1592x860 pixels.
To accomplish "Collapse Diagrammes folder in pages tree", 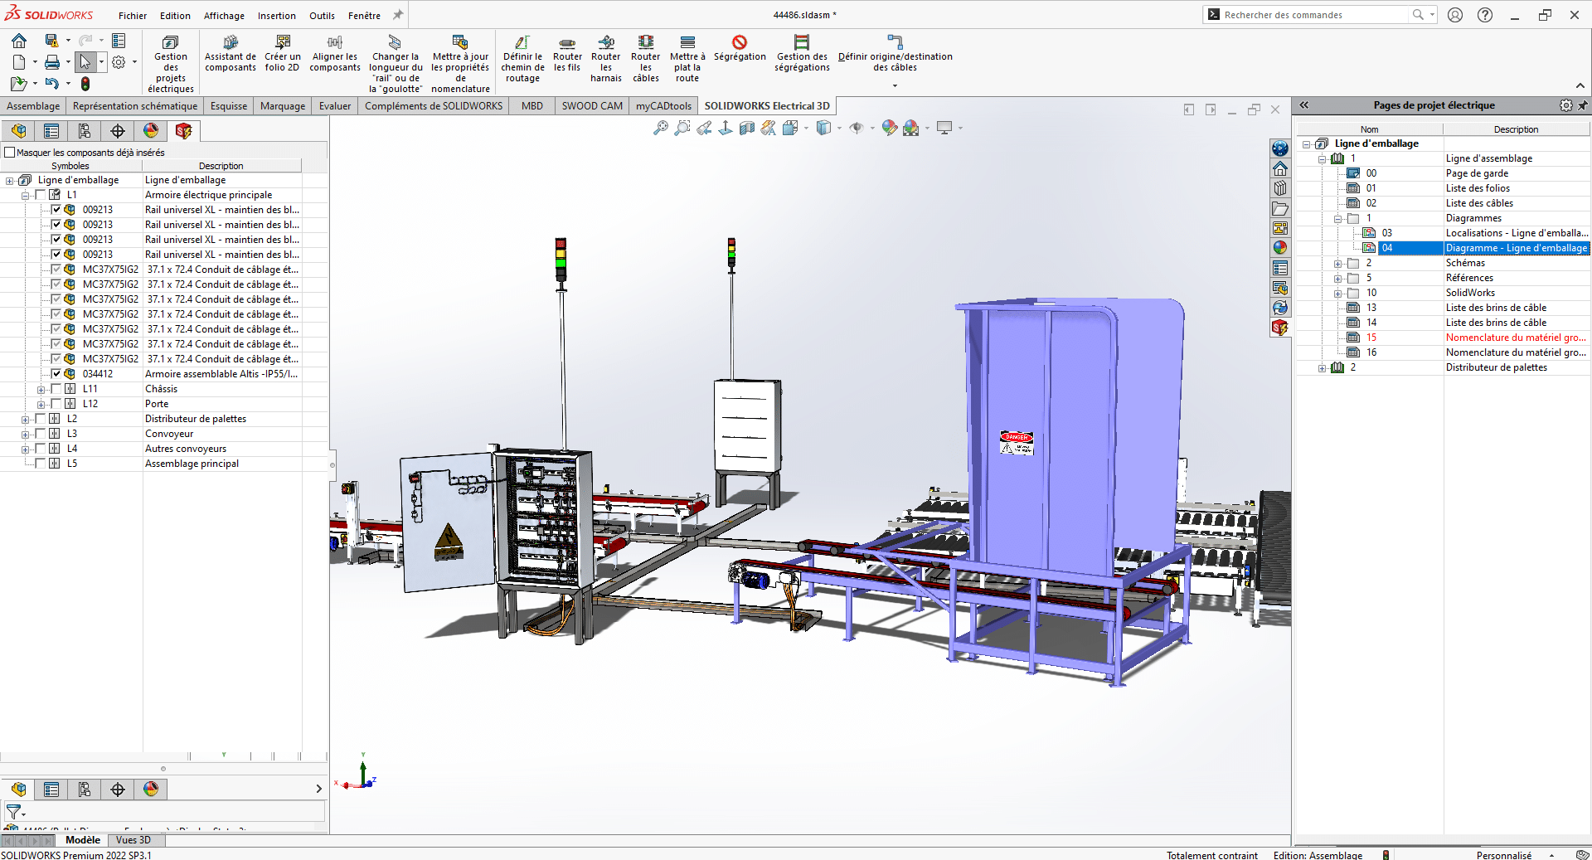I will click(1337, 219).
